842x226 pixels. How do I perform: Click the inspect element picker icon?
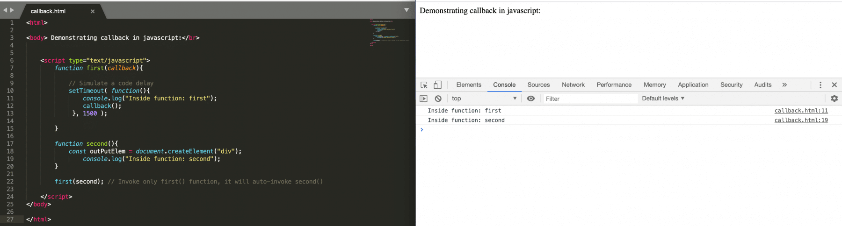click(x=424, y=85)
